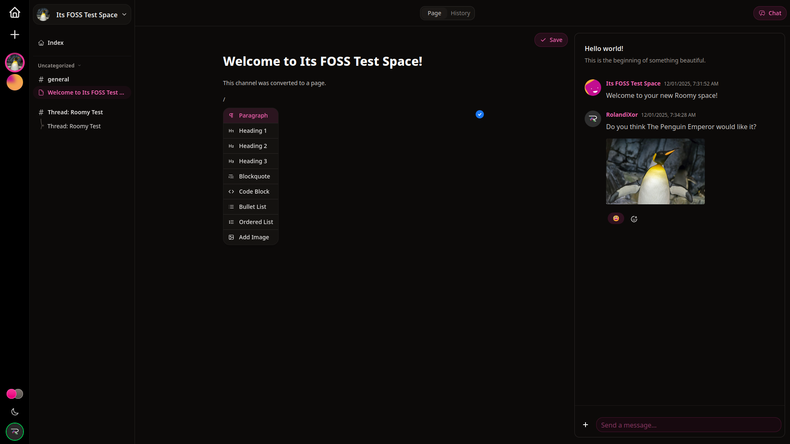Open user profile avatar at bottom left

coord(15,432)
